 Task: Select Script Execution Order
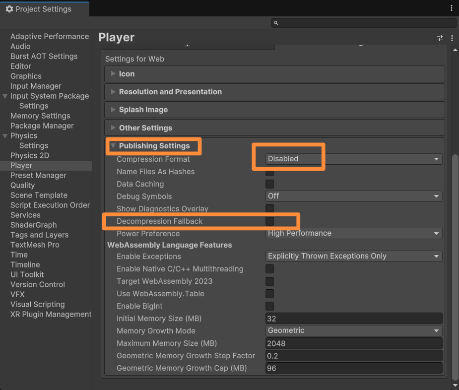point(50,205)
